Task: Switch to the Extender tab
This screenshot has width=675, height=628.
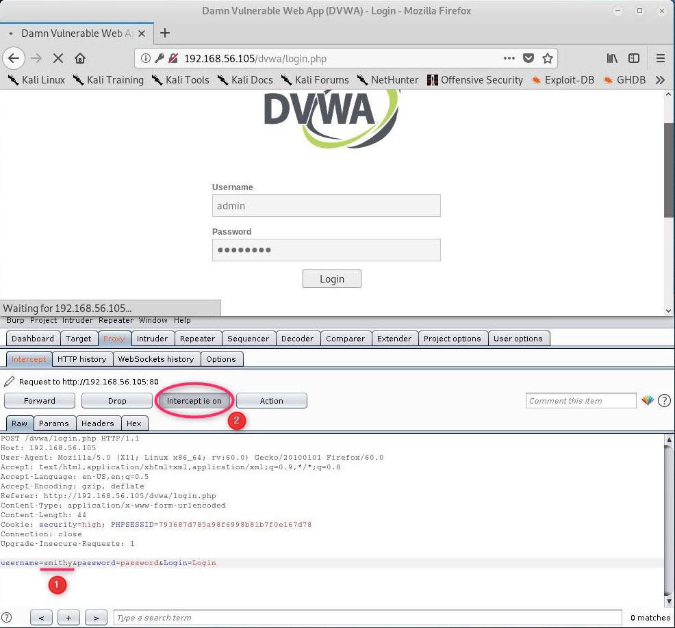Action: 394,339
